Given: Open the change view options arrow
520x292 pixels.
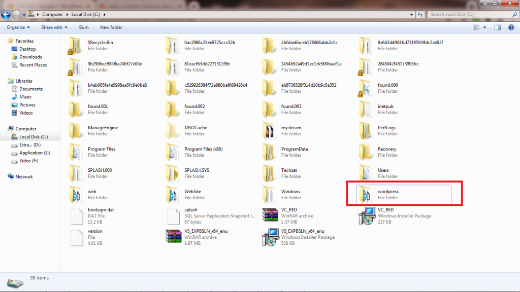Looking at the screenshot, I should (x=485, y=27).
